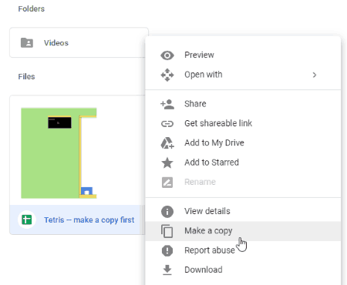Select Add to Starred option
Screen dimensions: 347x285
pyautogui.click(x=243, y=163)
